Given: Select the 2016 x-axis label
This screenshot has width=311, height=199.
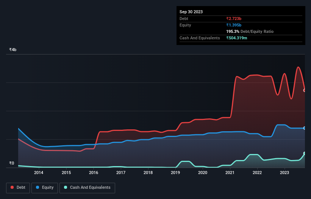Looking at the screenshot, I should pyautogui.click(x=94, y=173).
